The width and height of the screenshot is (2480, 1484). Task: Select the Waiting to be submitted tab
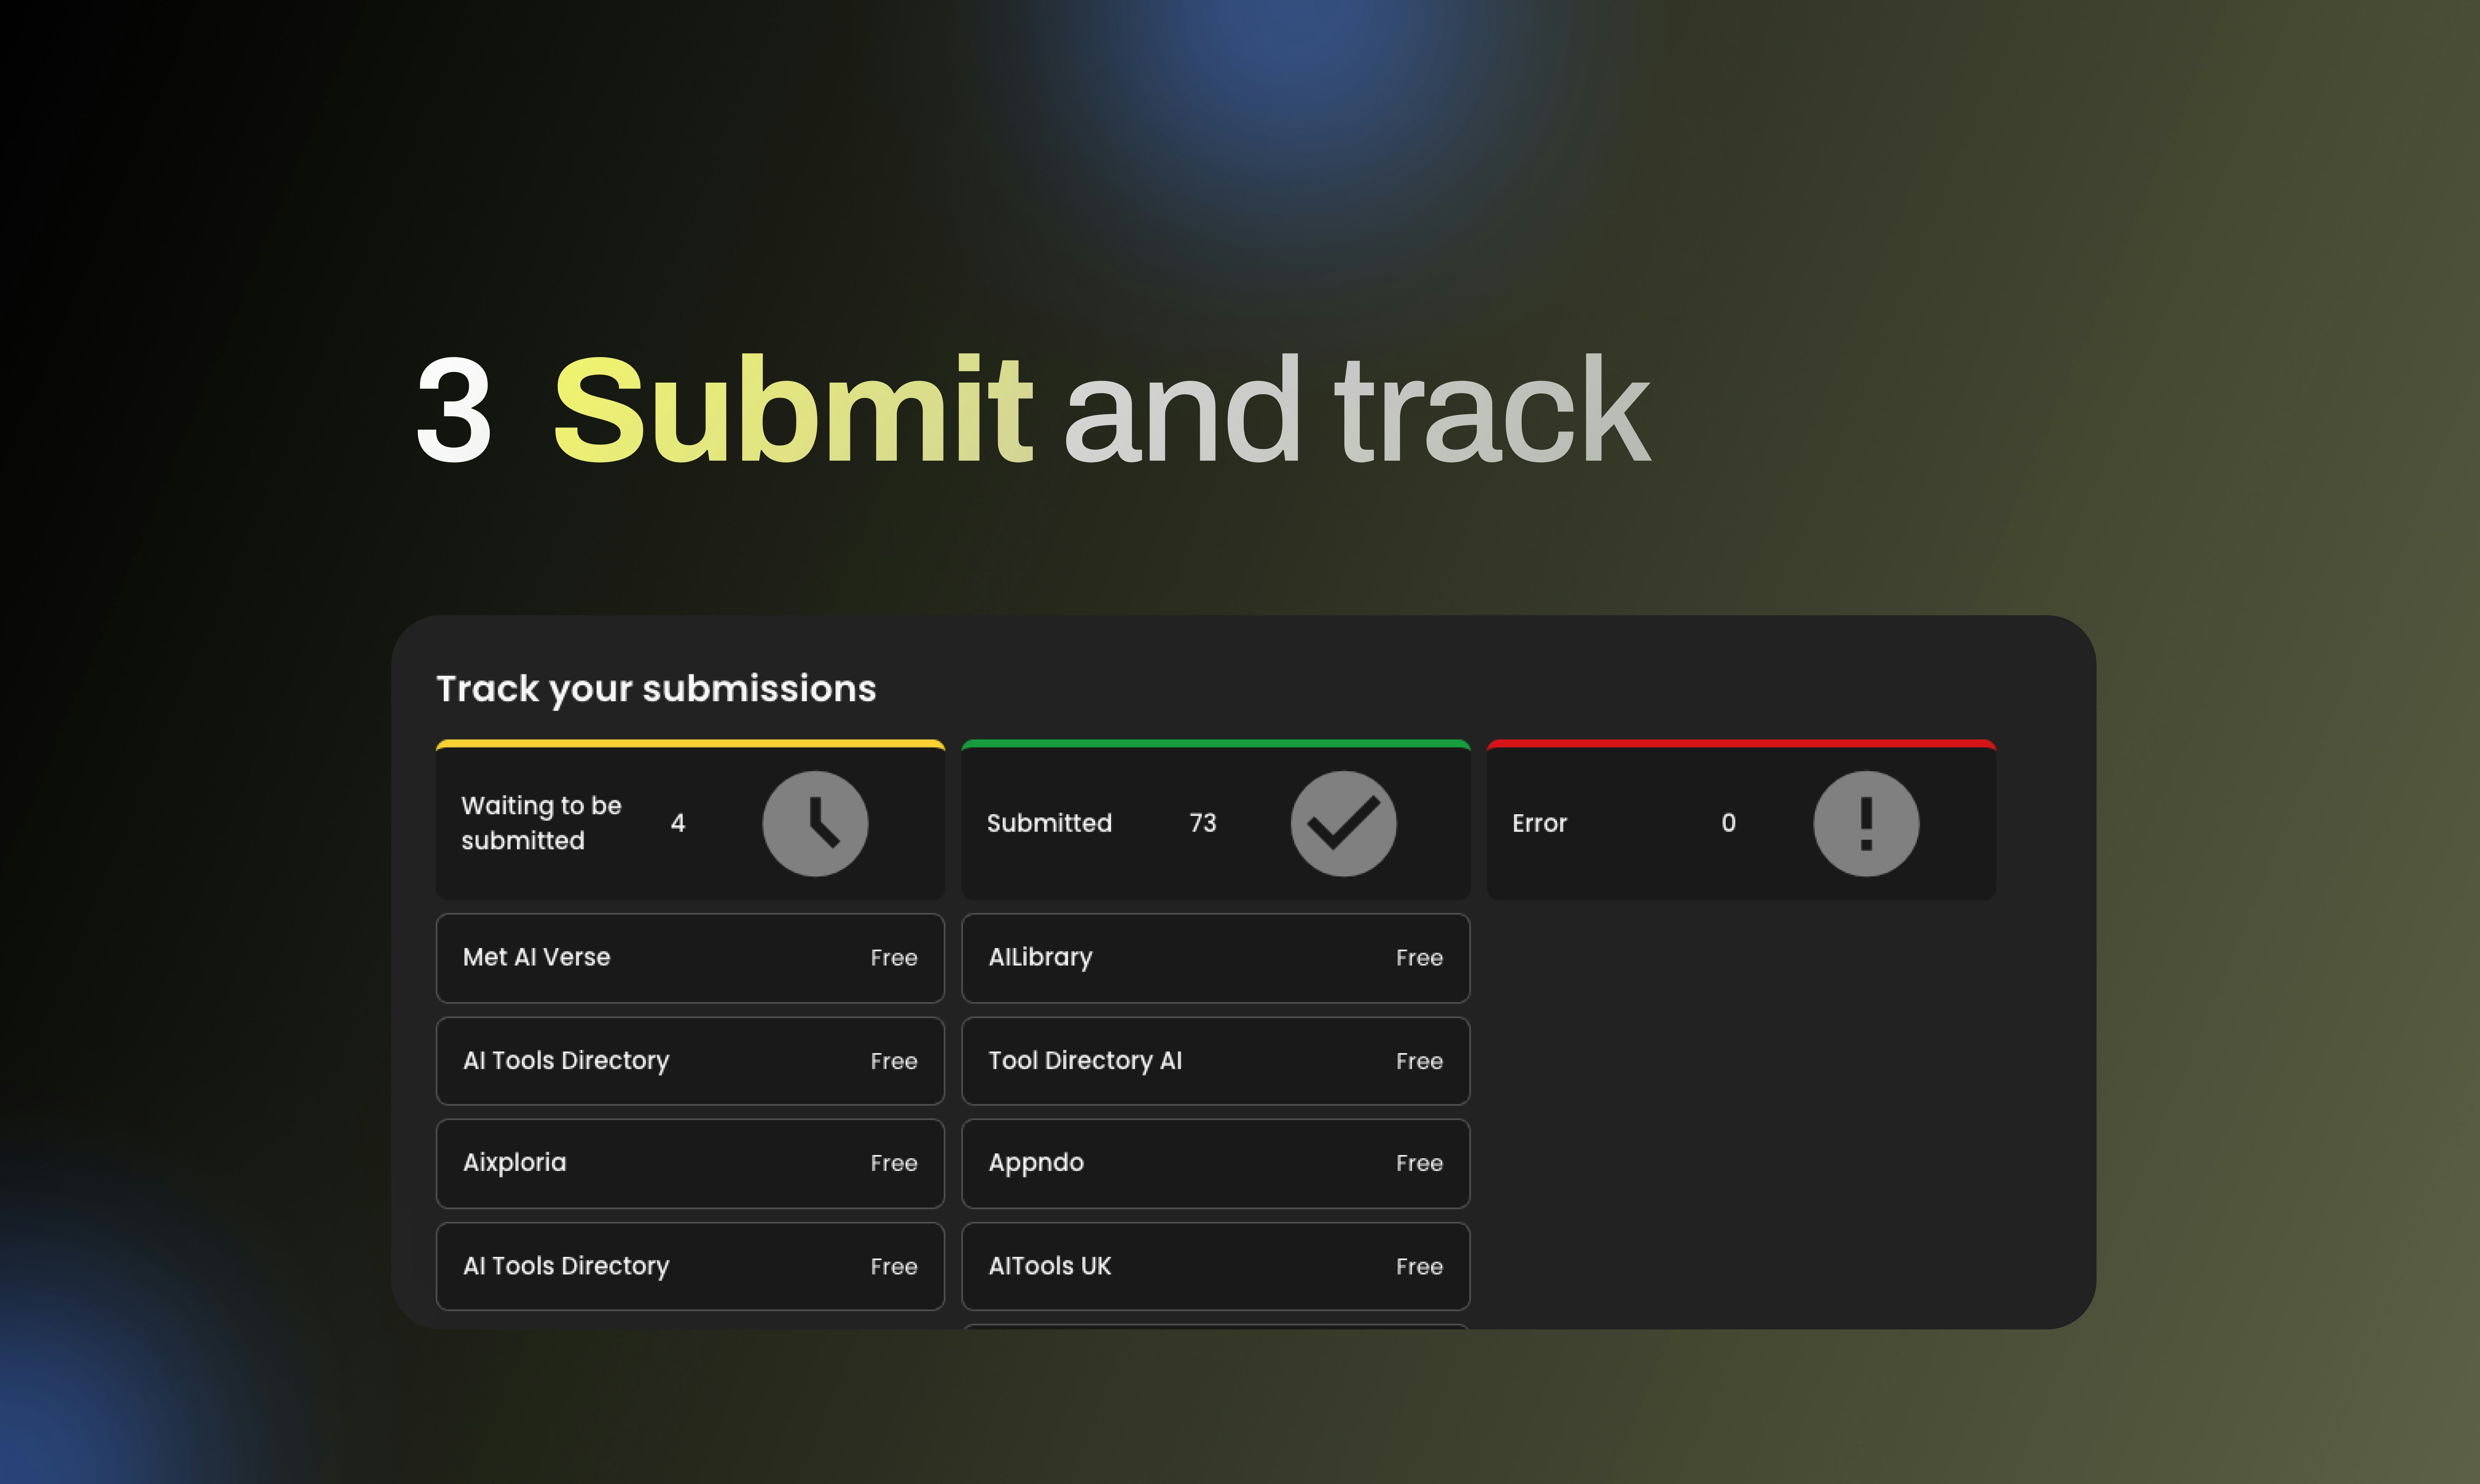(x=690, y=820)
